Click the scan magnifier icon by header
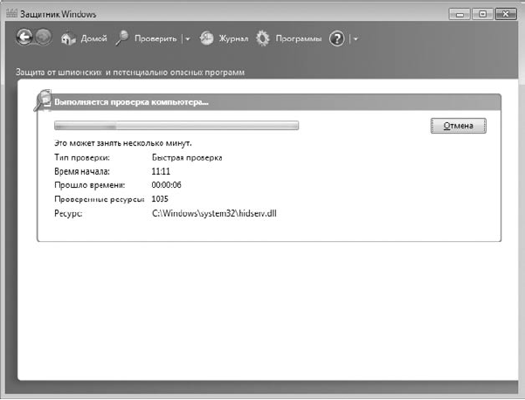This screenshot has width=525, height=400. coord(43,100)
